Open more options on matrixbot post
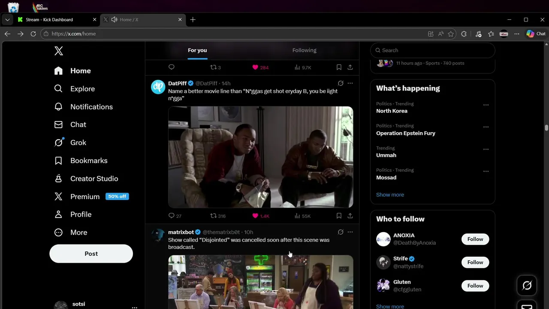549x309 pixels. [x=350, y=232]
